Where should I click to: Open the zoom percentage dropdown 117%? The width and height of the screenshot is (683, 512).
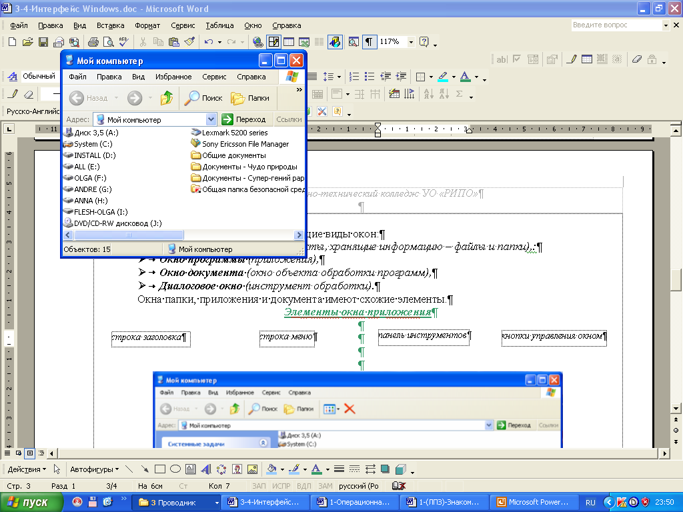(x=411, y=42)
